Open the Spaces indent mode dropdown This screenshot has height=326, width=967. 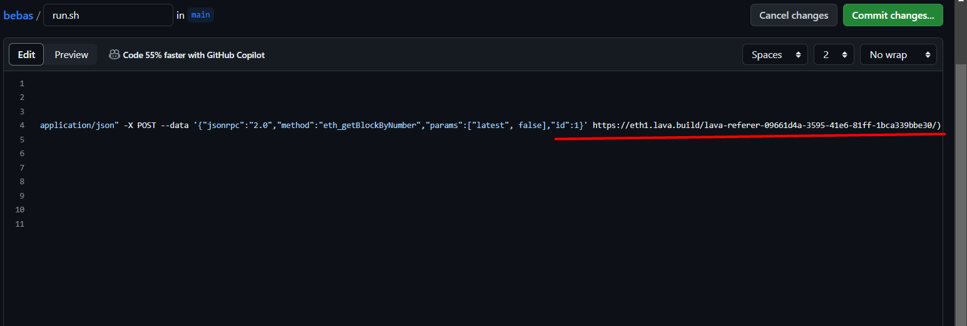point(775,55)
